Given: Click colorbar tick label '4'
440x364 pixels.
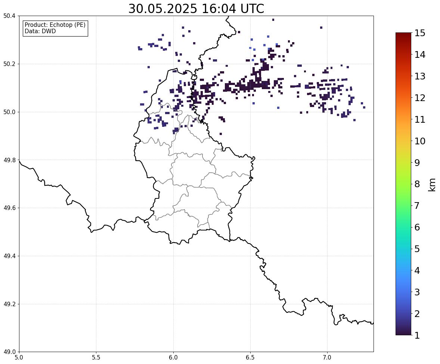Looking at the screenshot, I should tap(417, 270).
